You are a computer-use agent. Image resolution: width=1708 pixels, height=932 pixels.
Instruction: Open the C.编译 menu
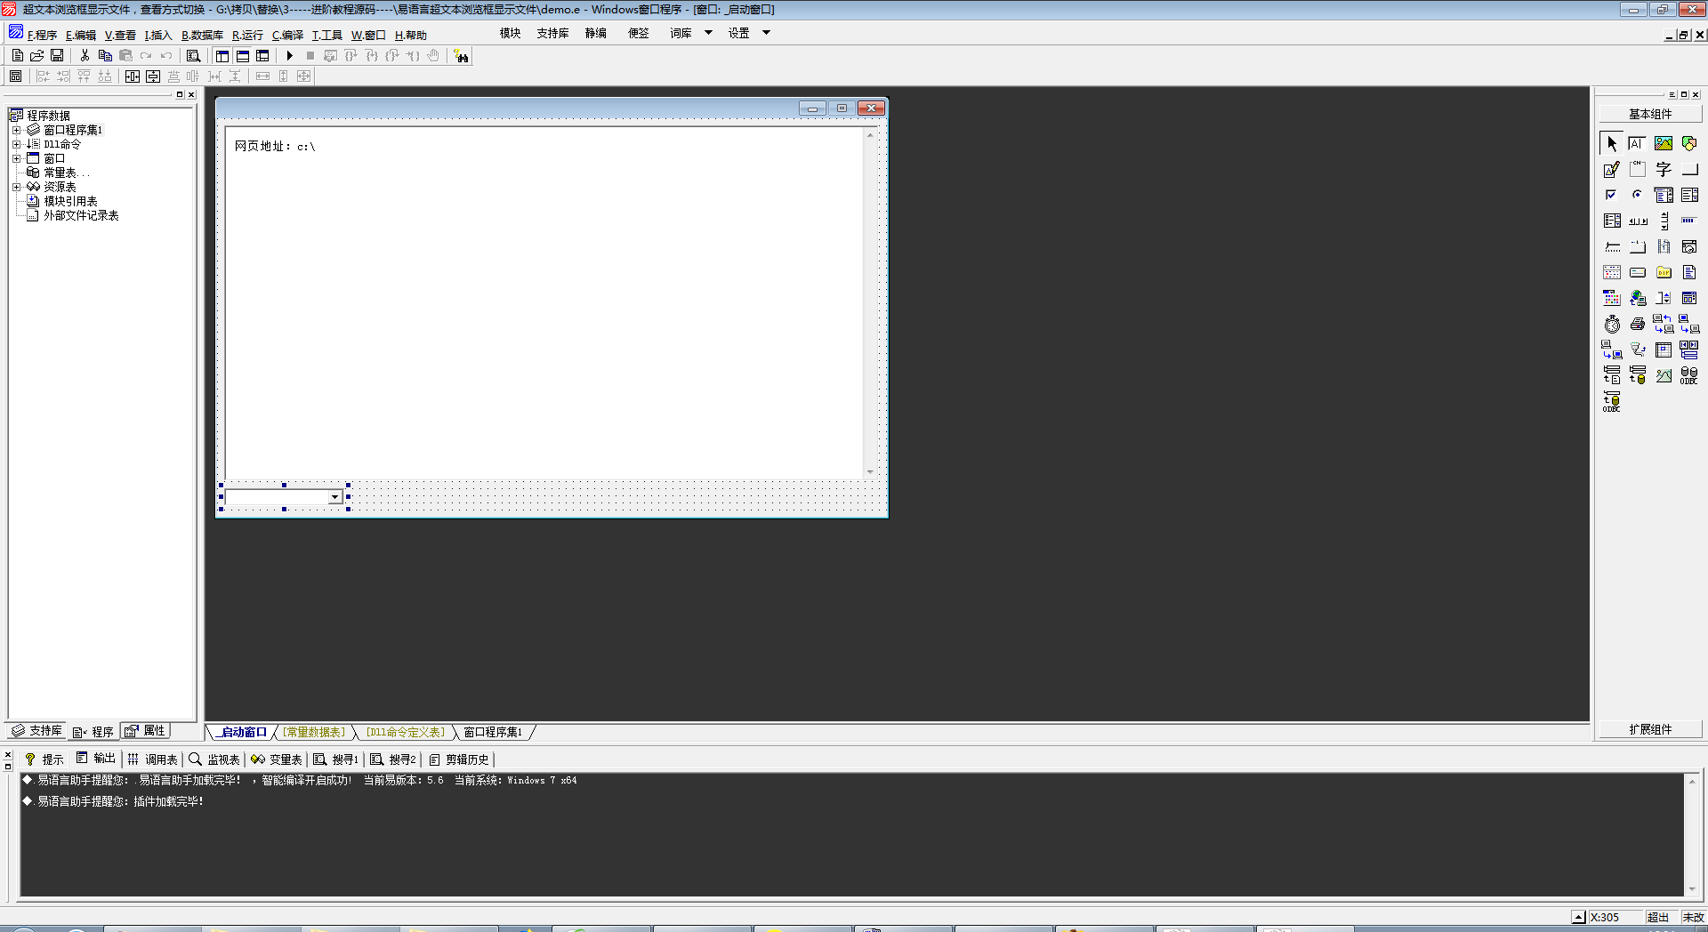point(287,35)
